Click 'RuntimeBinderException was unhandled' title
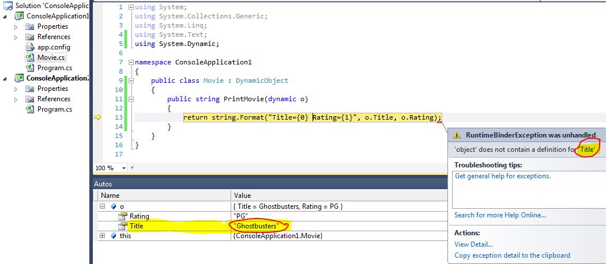Screen dimensions: 606x264 530,135
